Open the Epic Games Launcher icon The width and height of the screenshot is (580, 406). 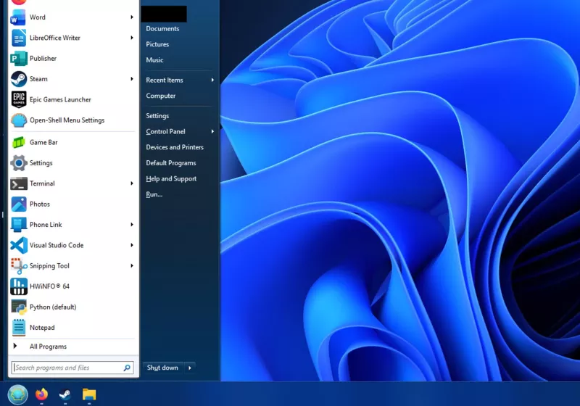coord(19,100)
